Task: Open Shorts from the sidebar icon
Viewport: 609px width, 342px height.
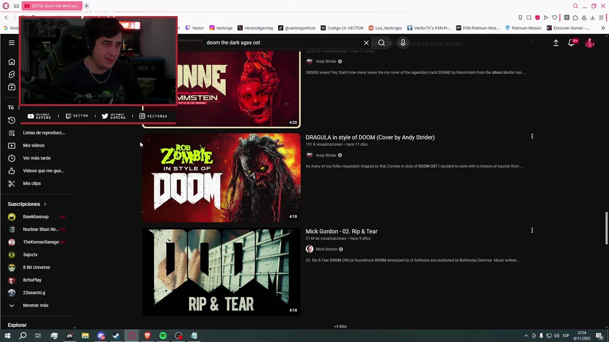Action: (x=11, y=75)
